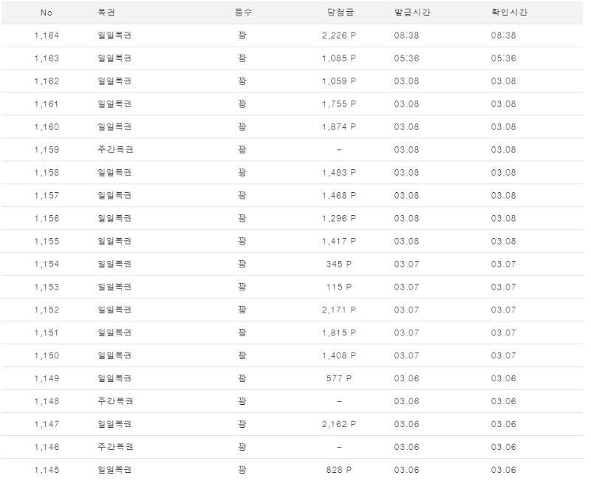This screenshot has height=484, width=591.
Task: Click the 2,226 P prize amount
Action: pos(339,35)
